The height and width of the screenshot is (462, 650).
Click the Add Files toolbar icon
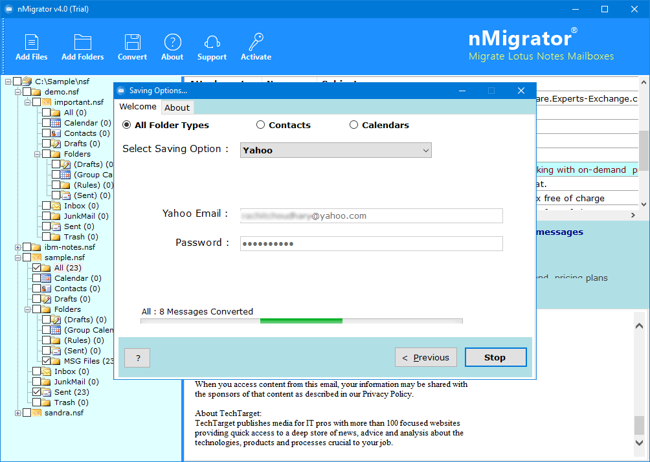click(x=32, y=42)
